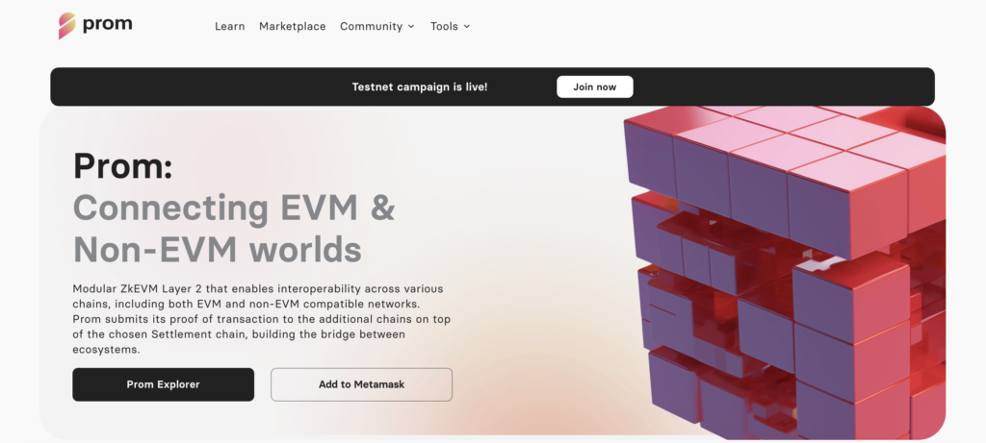Click the Join now button
The image size is (986, 443).
tap(595, 87)
